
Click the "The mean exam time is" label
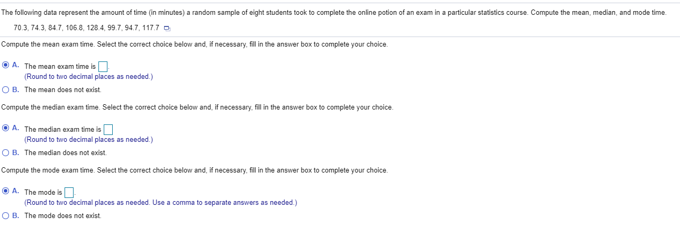pos(60,67)
